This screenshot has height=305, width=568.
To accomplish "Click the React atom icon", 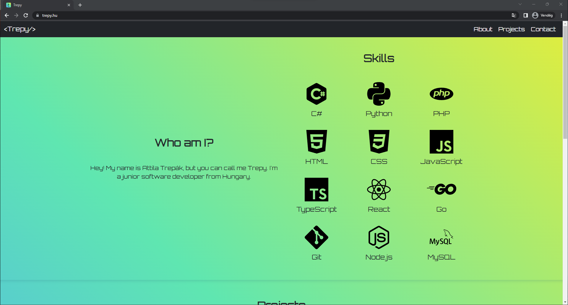I will [x=379, y=190].
